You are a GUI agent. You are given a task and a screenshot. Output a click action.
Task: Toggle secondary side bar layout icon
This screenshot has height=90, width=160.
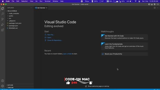154,4
